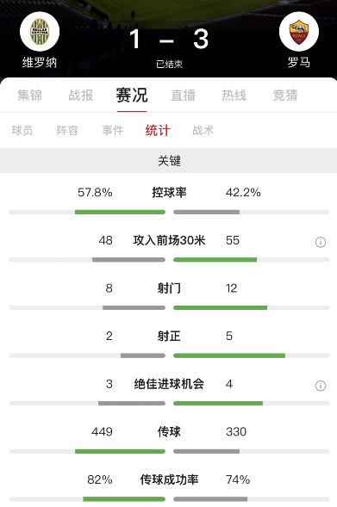Image resolution: width=337 pixels, height=507 pixels.
Task: Select the 统计 sub-tab
Action: tap(158, 130)
